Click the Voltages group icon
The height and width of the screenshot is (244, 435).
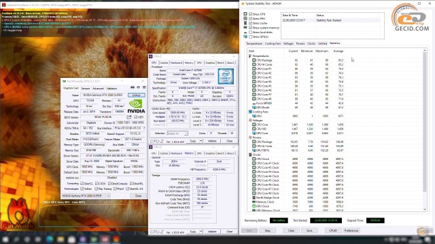[x=250, y=121]
